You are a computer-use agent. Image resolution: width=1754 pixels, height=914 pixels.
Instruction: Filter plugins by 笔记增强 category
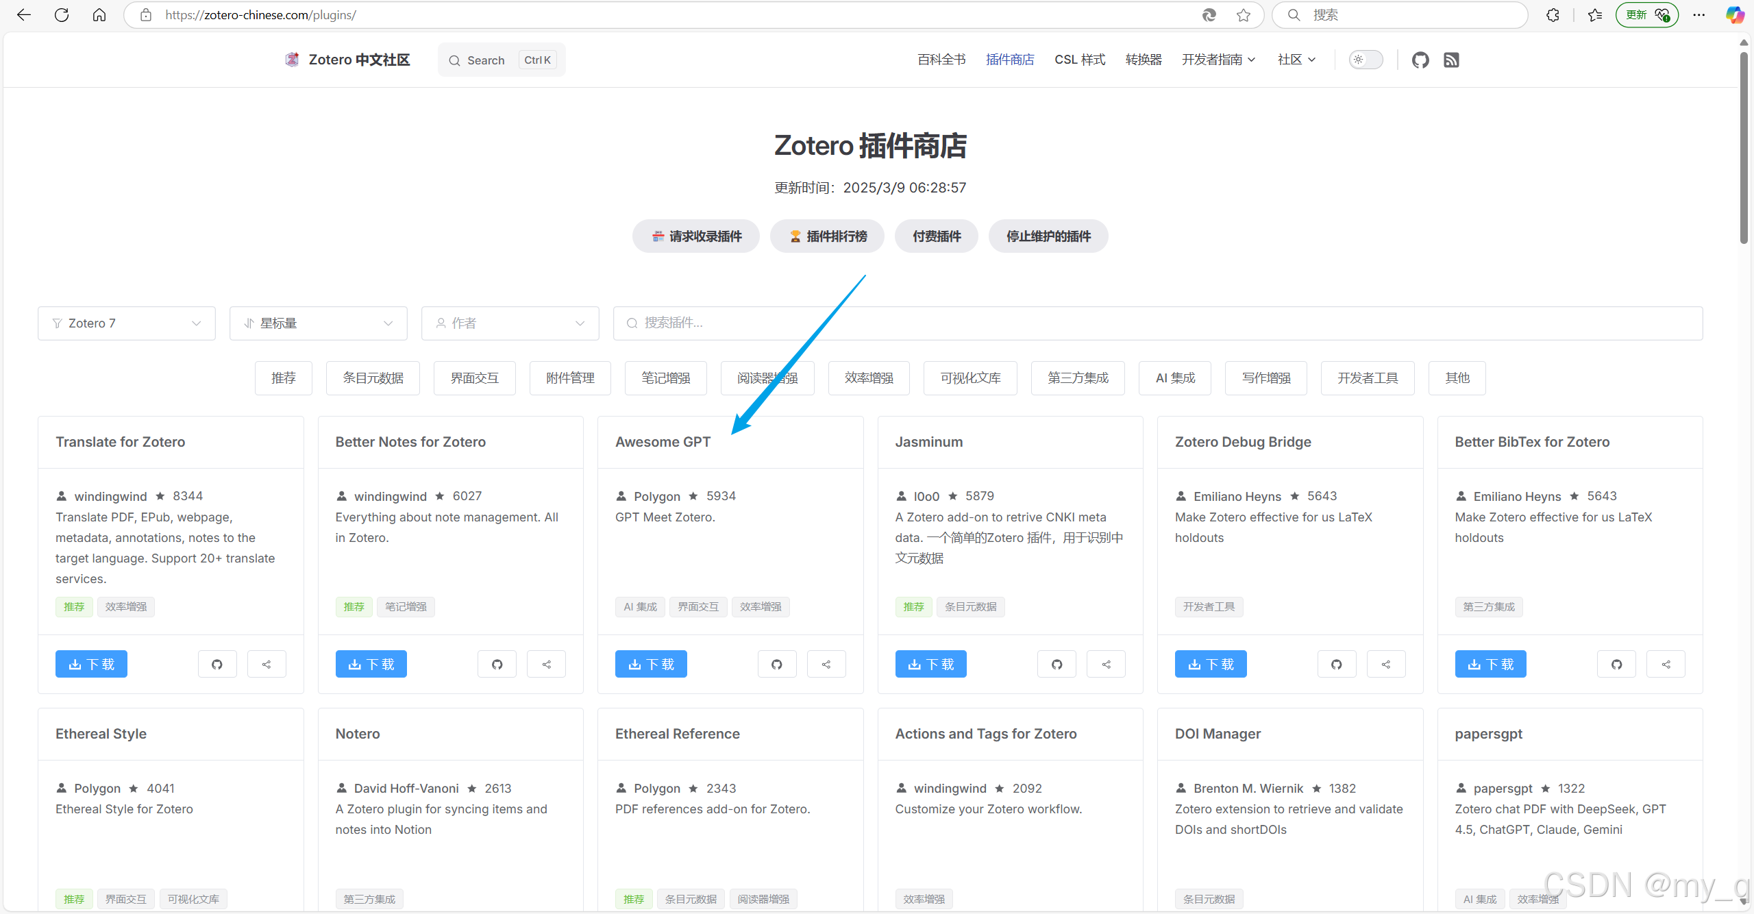click(x=666, y=378)
